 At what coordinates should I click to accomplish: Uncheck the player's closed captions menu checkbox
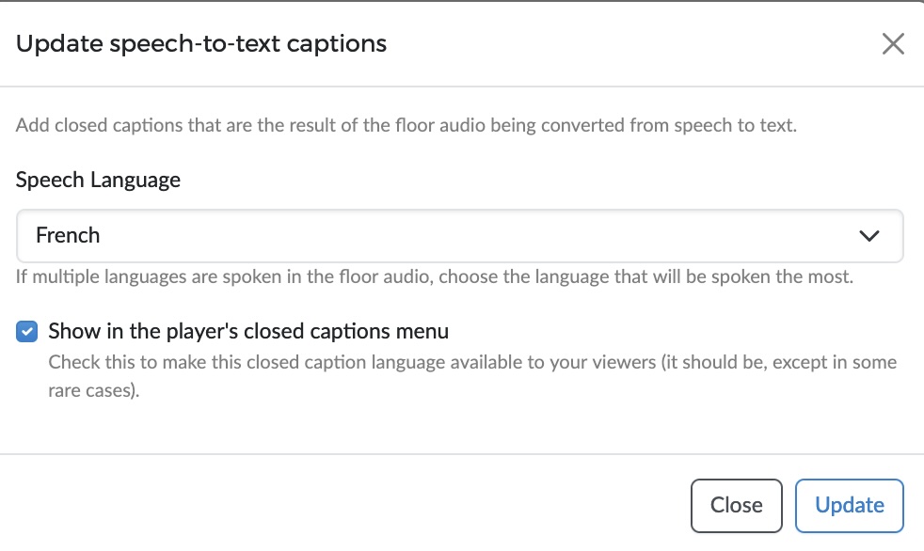[x=26, y=331]
